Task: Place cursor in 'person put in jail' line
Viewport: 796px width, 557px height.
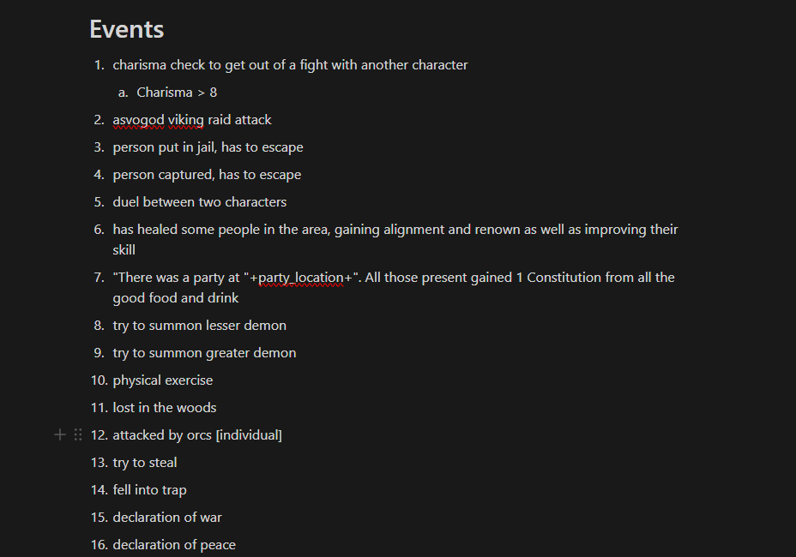Action: pos(208,147)
